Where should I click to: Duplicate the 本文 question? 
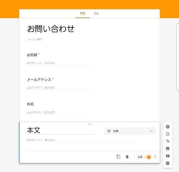point(118,157)
